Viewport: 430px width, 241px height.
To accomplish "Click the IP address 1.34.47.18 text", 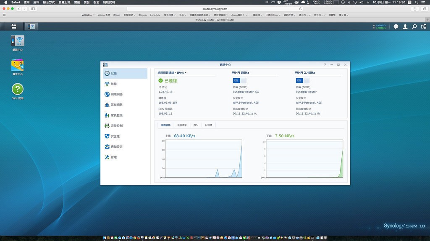I will tap(165, 92).
